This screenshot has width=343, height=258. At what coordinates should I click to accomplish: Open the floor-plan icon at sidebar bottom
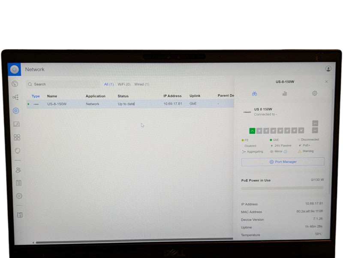pos(20,215)
